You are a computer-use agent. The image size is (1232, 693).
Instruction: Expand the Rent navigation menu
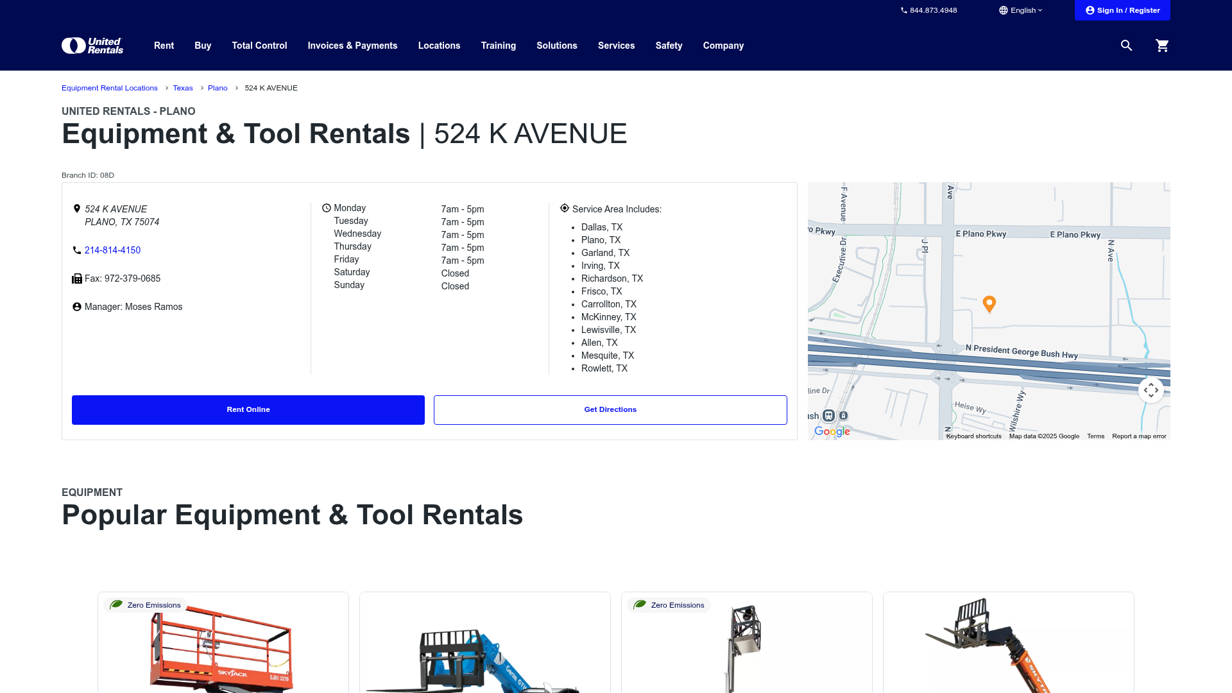[x=164, y=46]
